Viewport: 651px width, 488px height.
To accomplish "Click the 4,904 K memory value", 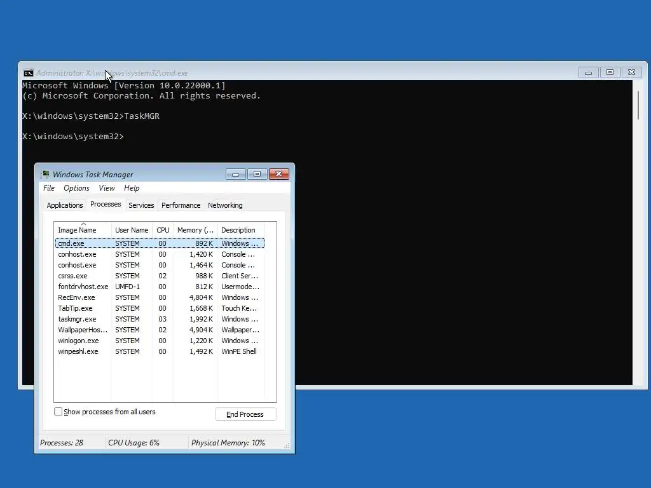I will [201, 330].
